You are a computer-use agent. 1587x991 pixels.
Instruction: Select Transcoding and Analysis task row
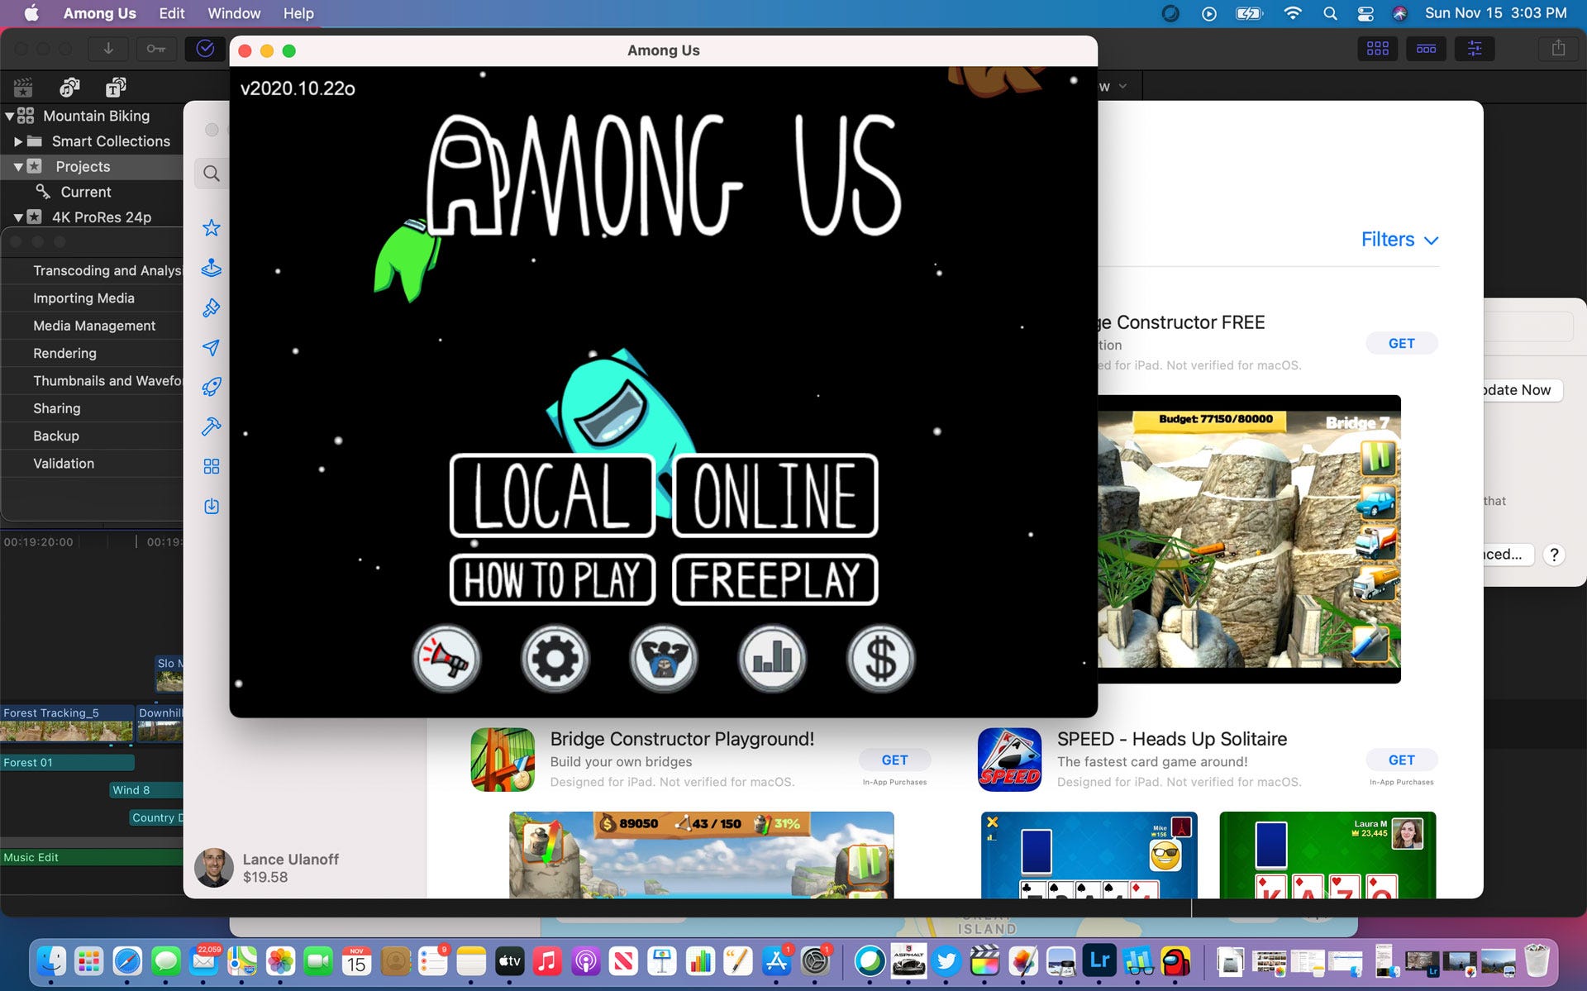[x=93, y=270]
